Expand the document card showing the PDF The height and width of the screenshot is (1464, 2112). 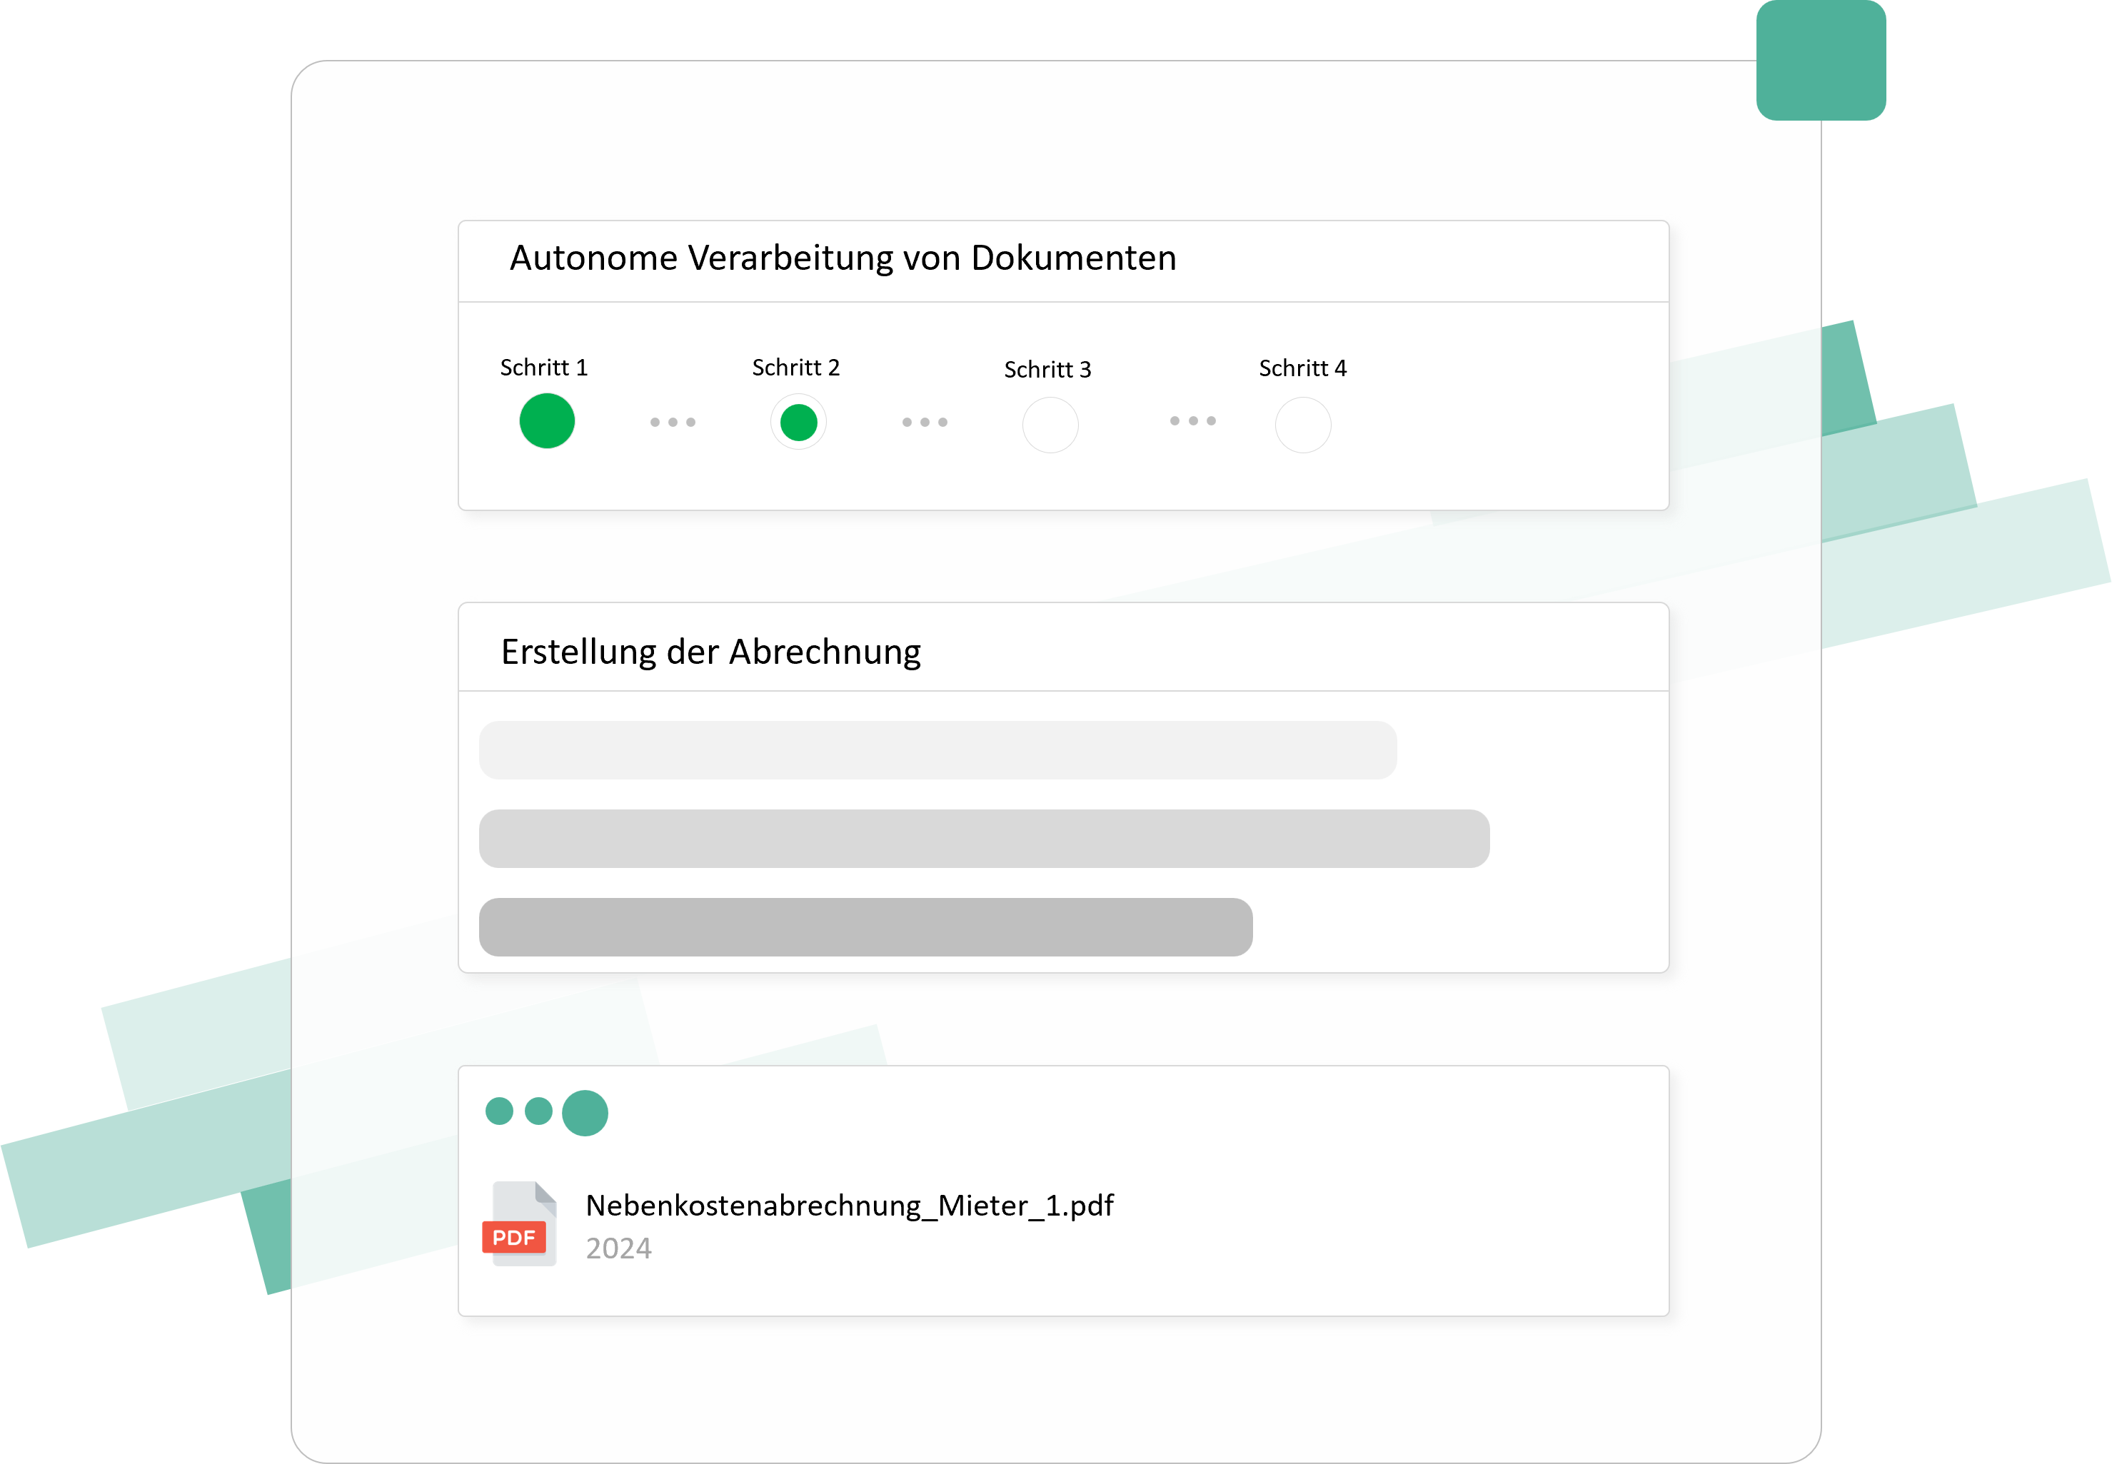[x=1063, y=1193]
